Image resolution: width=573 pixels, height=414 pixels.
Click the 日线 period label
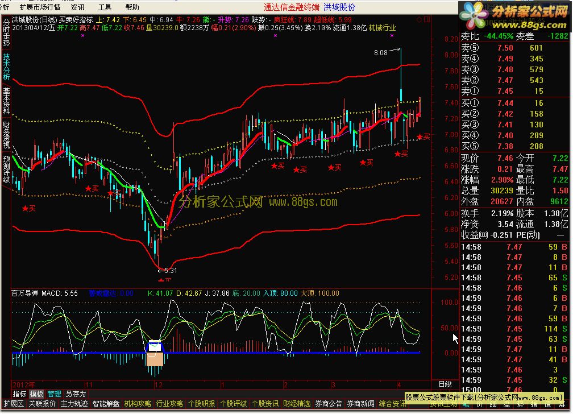pyautogui.click(x=445, y=384)
